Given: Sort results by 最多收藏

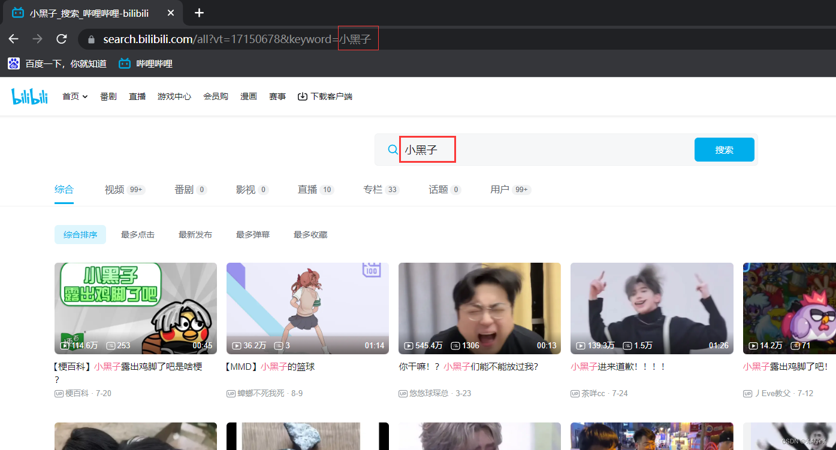Looking at the screenshot, I should click(310, 235).
